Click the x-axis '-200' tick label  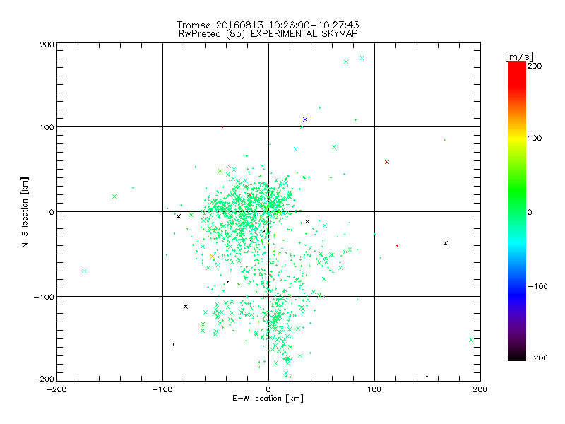pos(56,389)
